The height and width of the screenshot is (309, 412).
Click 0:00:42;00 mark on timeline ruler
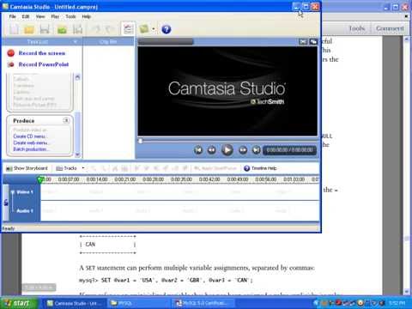point(209,179)
